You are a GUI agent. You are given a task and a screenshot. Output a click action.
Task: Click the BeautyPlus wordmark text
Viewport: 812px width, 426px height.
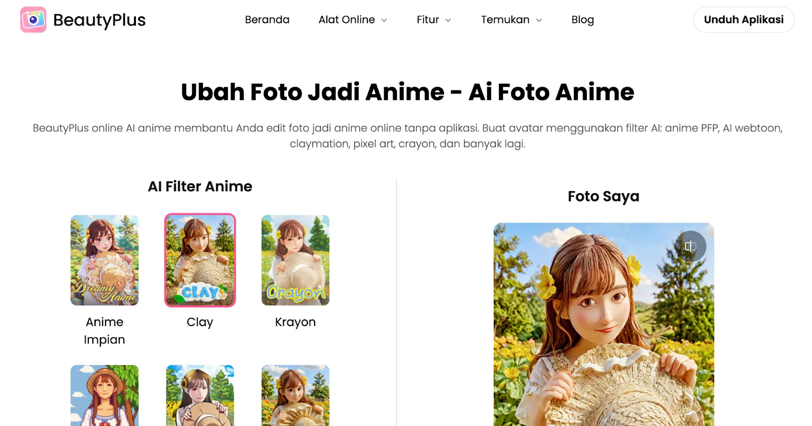(x=99, y=20)
